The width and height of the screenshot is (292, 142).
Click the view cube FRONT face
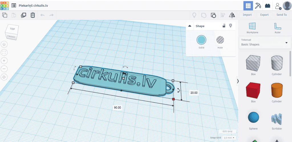pos(11,37)
